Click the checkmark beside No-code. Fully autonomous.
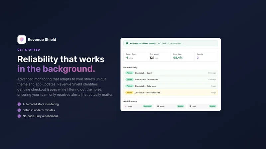The image size is (266, 149). tap(19, 116)
